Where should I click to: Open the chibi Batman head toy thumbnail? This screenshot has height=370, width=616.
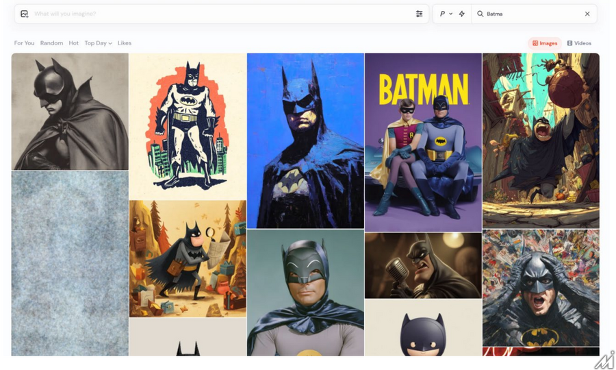[x=423, y=328]
